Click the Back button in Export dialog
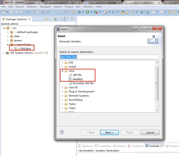 [90, 132]
